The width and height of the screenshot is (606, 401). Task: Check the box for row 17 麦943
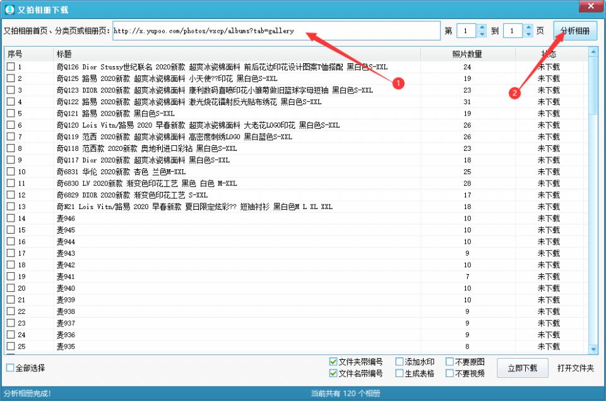tap(11, 253)
